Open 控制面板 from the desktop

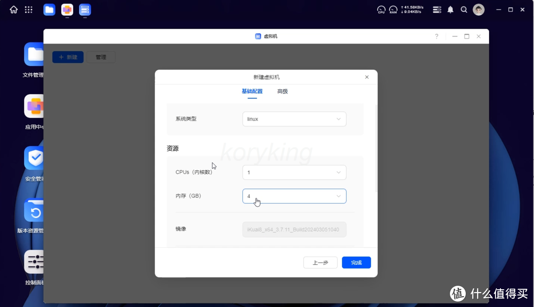click(34, 262)
